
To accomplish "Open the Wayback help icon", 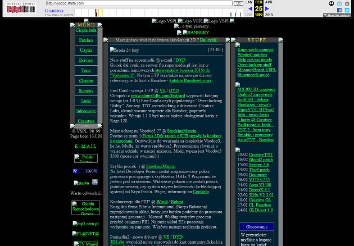I will (339, 3).
